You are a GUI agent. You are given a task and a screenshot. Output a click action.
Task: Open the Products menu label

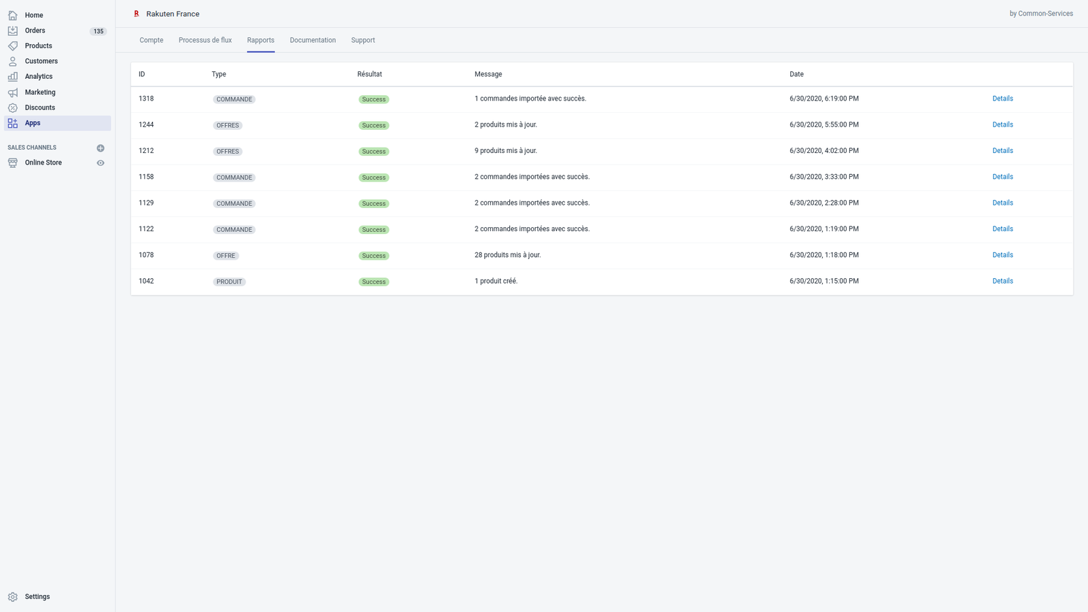click(39, 46)
